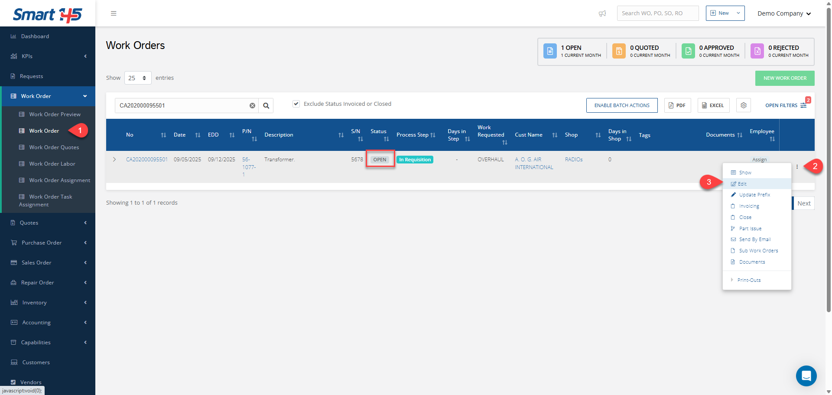Screen dimensions: 832x395
Task: Click the Assign employee button
Action: pyautogui.click(x=759, y=160)
